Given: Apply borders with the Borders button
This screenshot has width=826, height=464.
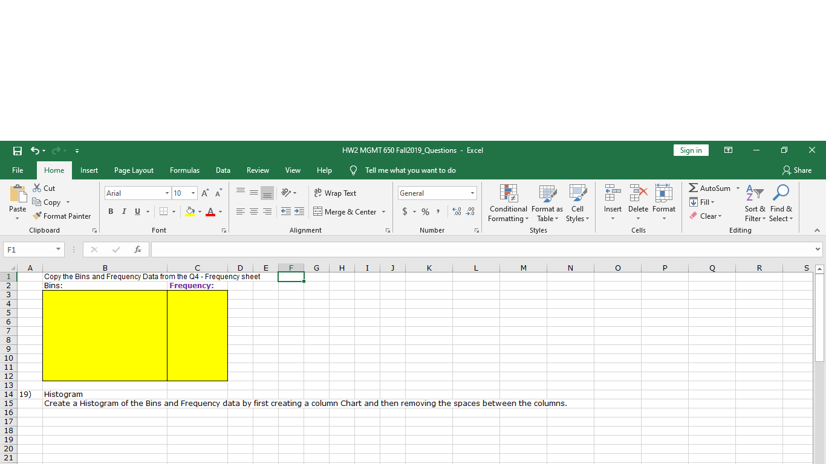Looking at the screenshot, I should coord(163,211).
